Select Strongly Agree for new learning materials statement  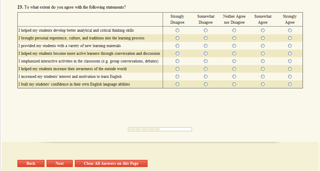(290, 46)
